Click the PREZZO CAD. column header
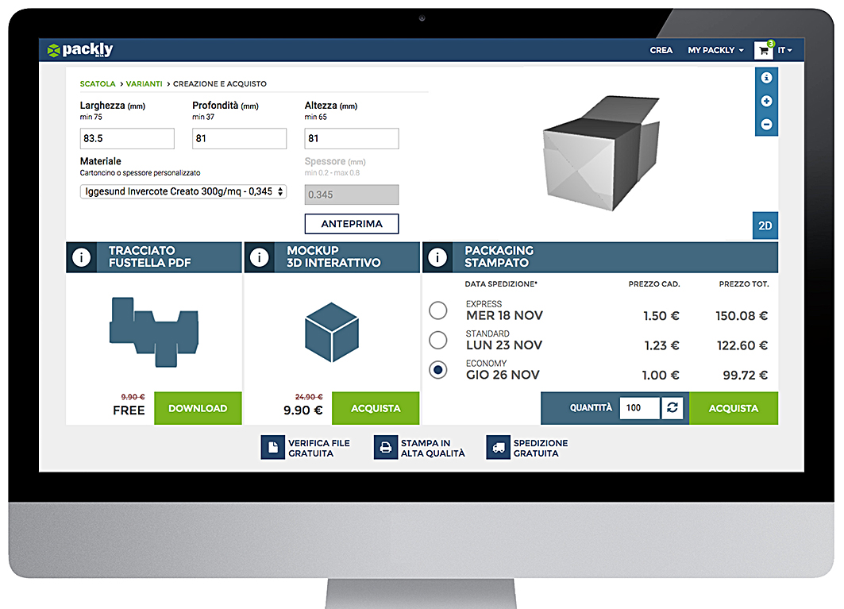 click(654, 283)
